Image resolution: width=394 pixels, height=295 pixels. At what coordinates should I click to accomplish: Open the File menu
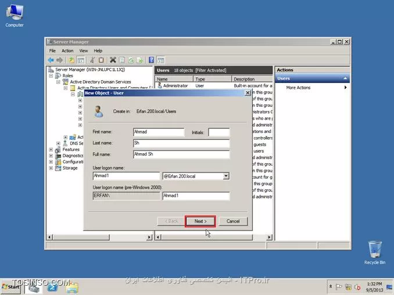(52, 51)
